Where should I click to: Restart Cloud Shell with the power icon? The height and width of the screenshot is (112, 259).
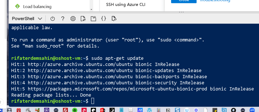click(x=52, y=19)
